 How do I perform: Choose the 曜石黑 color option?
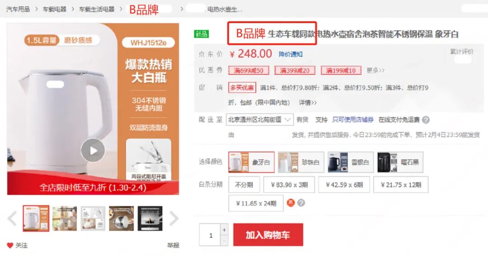pyautogui.click(x=400, y=162)
